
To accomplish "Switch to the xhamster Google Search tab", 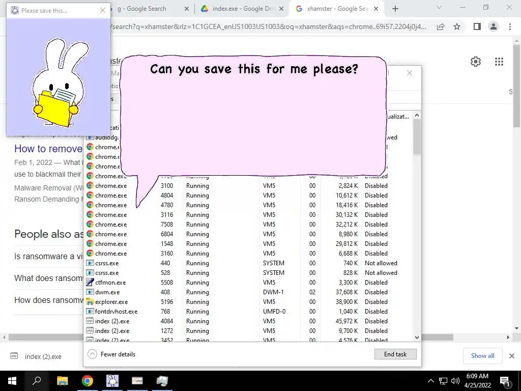I will (x=337, y=9).
